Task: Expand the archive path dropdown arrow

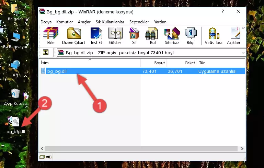Action: 243,53
